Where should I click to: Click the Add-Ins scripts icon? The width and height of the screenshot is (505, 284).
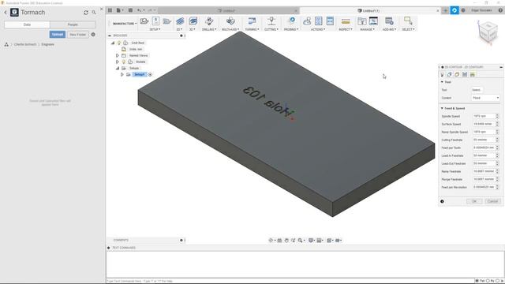point(389,21)
